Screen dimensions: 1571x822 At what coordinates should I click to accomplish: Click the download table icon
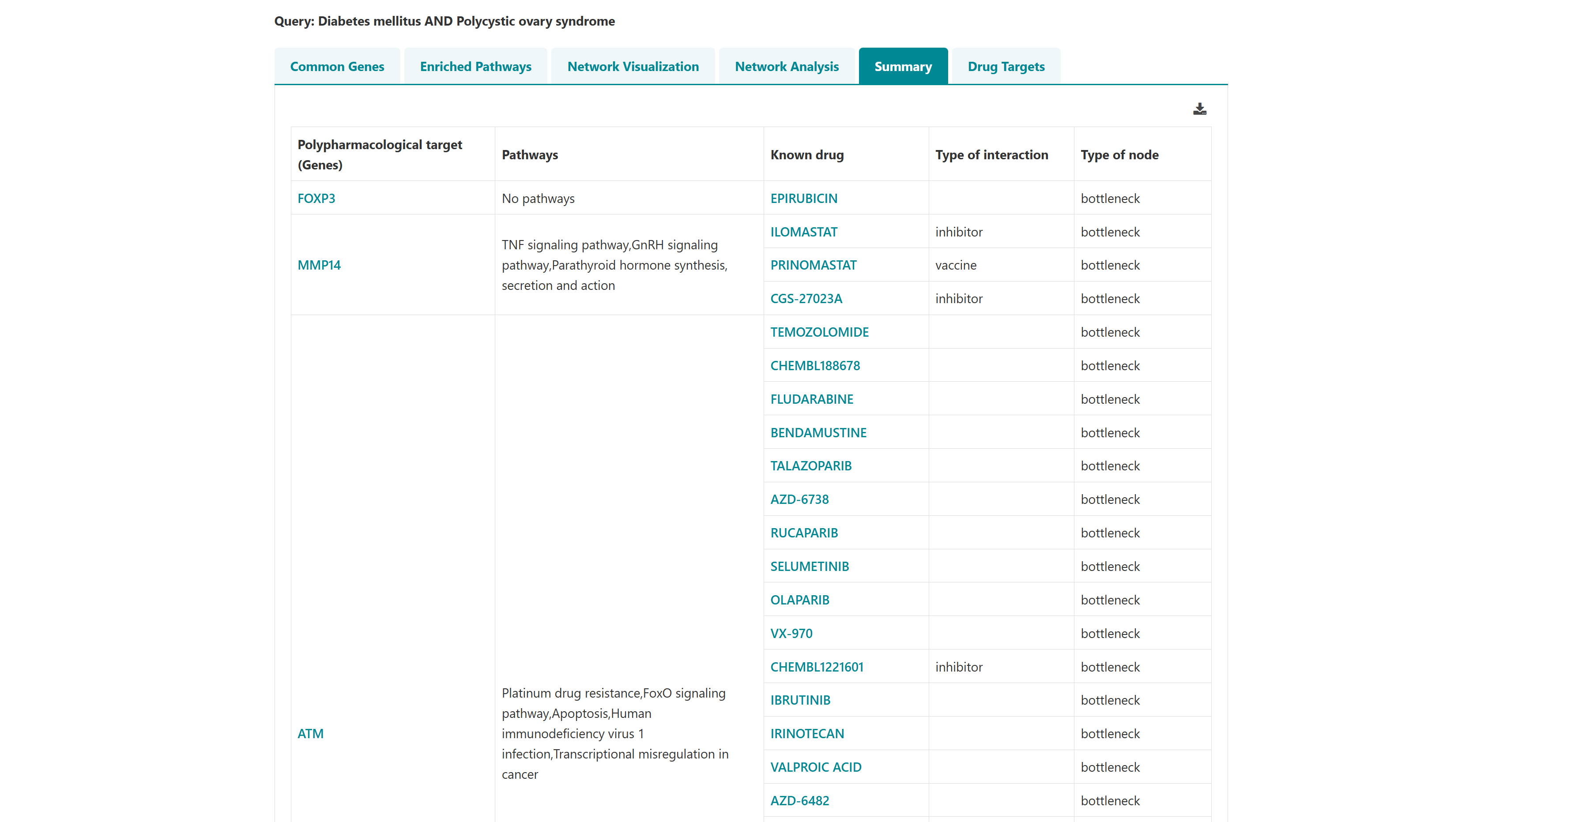(1199, 109)
